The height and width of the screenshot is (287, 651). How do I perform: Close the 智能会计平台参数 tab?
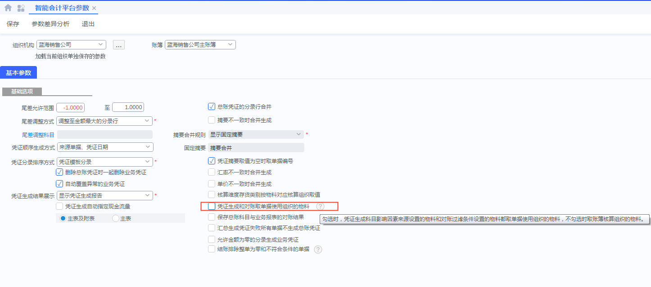tap(94, 8)
